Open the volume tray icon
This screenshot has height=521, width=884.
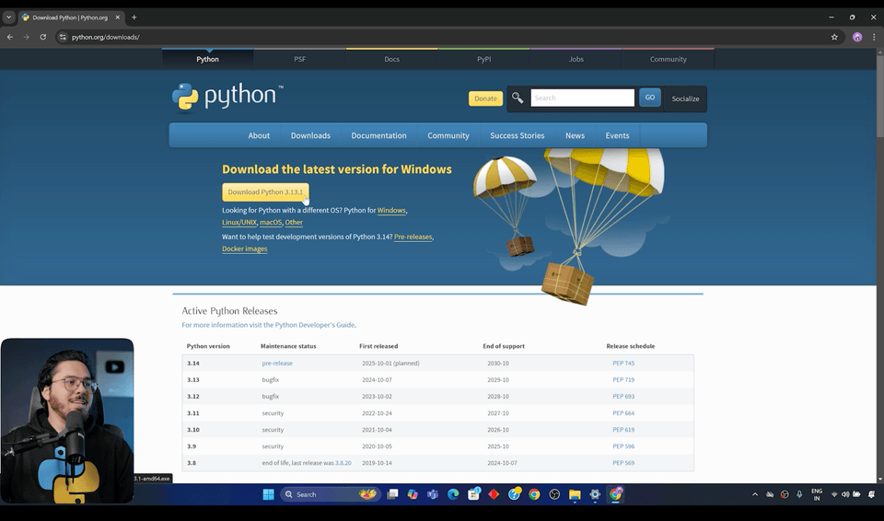(845, 494)
